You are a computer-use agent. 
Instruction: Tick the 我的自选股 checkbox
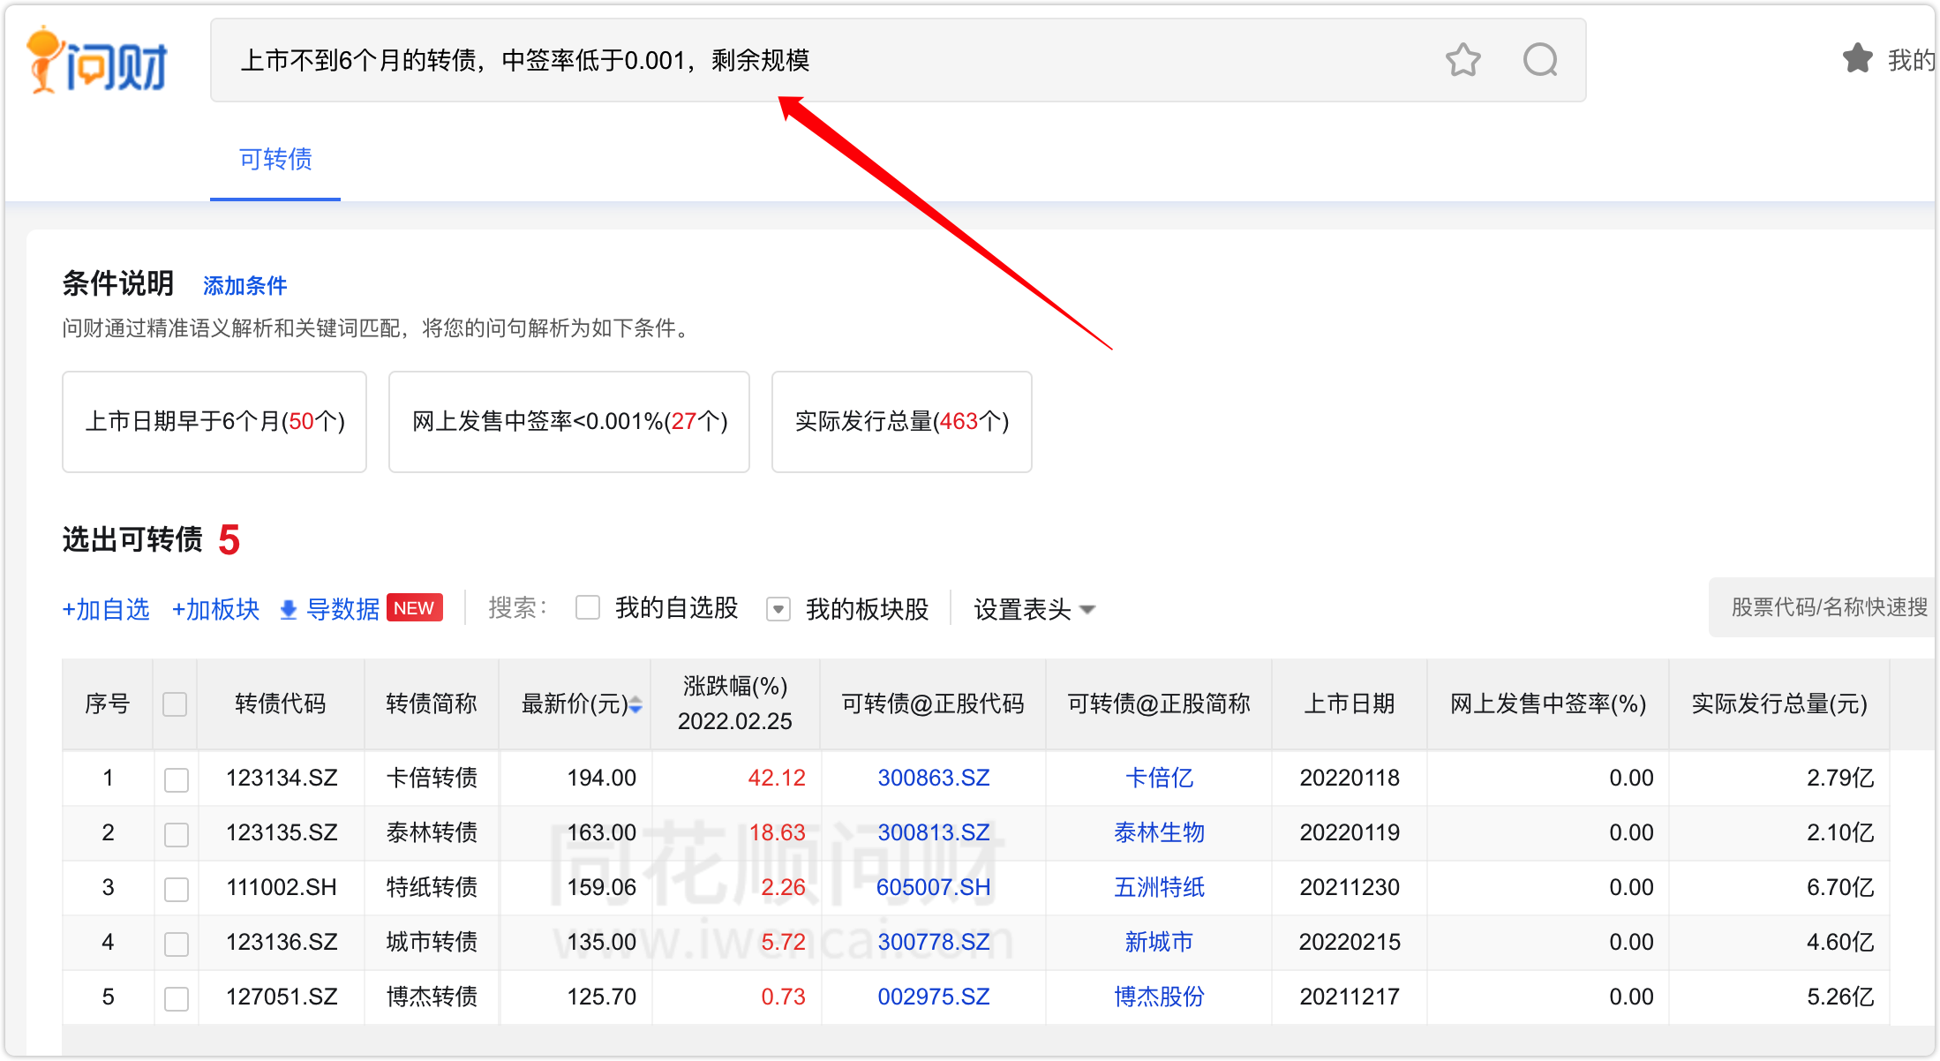click(x=588, y=607)
